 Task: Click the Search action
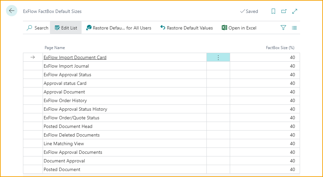[37, 28]
